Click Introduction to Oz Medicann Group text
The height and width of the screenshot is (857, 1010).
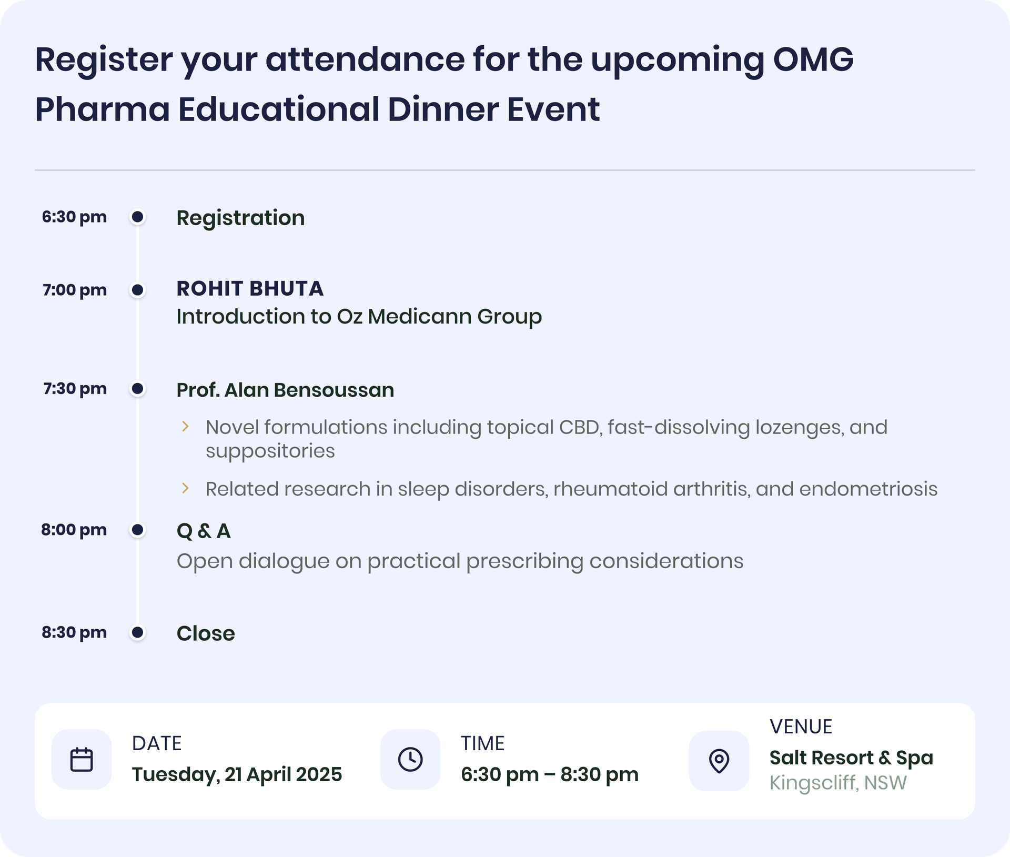click(359, 317)
